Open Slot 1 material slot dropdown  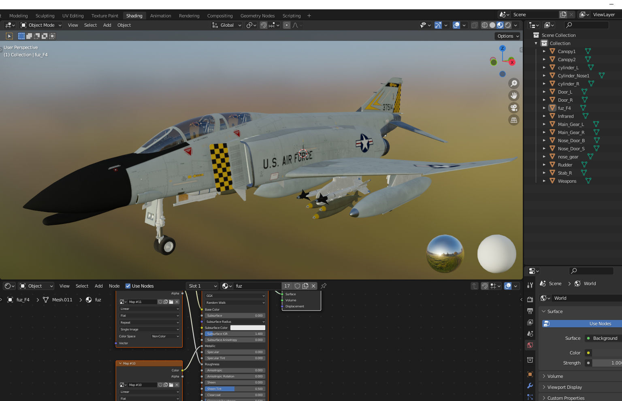point(202,286)
